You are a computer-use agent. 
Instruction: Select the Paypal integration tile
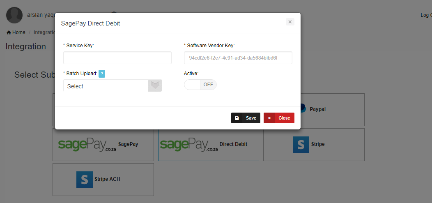(333, 109)
